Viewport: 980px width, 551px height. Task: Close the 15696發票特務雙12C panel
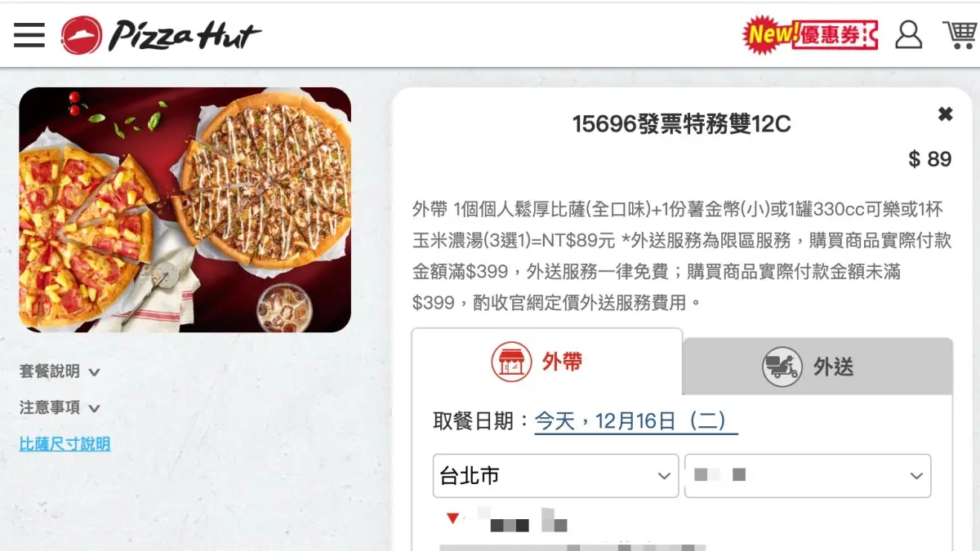[945, 114]
